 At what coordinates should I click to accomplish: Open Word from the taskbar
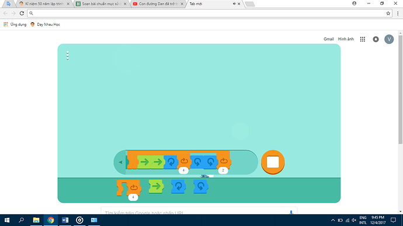[65, 220]
